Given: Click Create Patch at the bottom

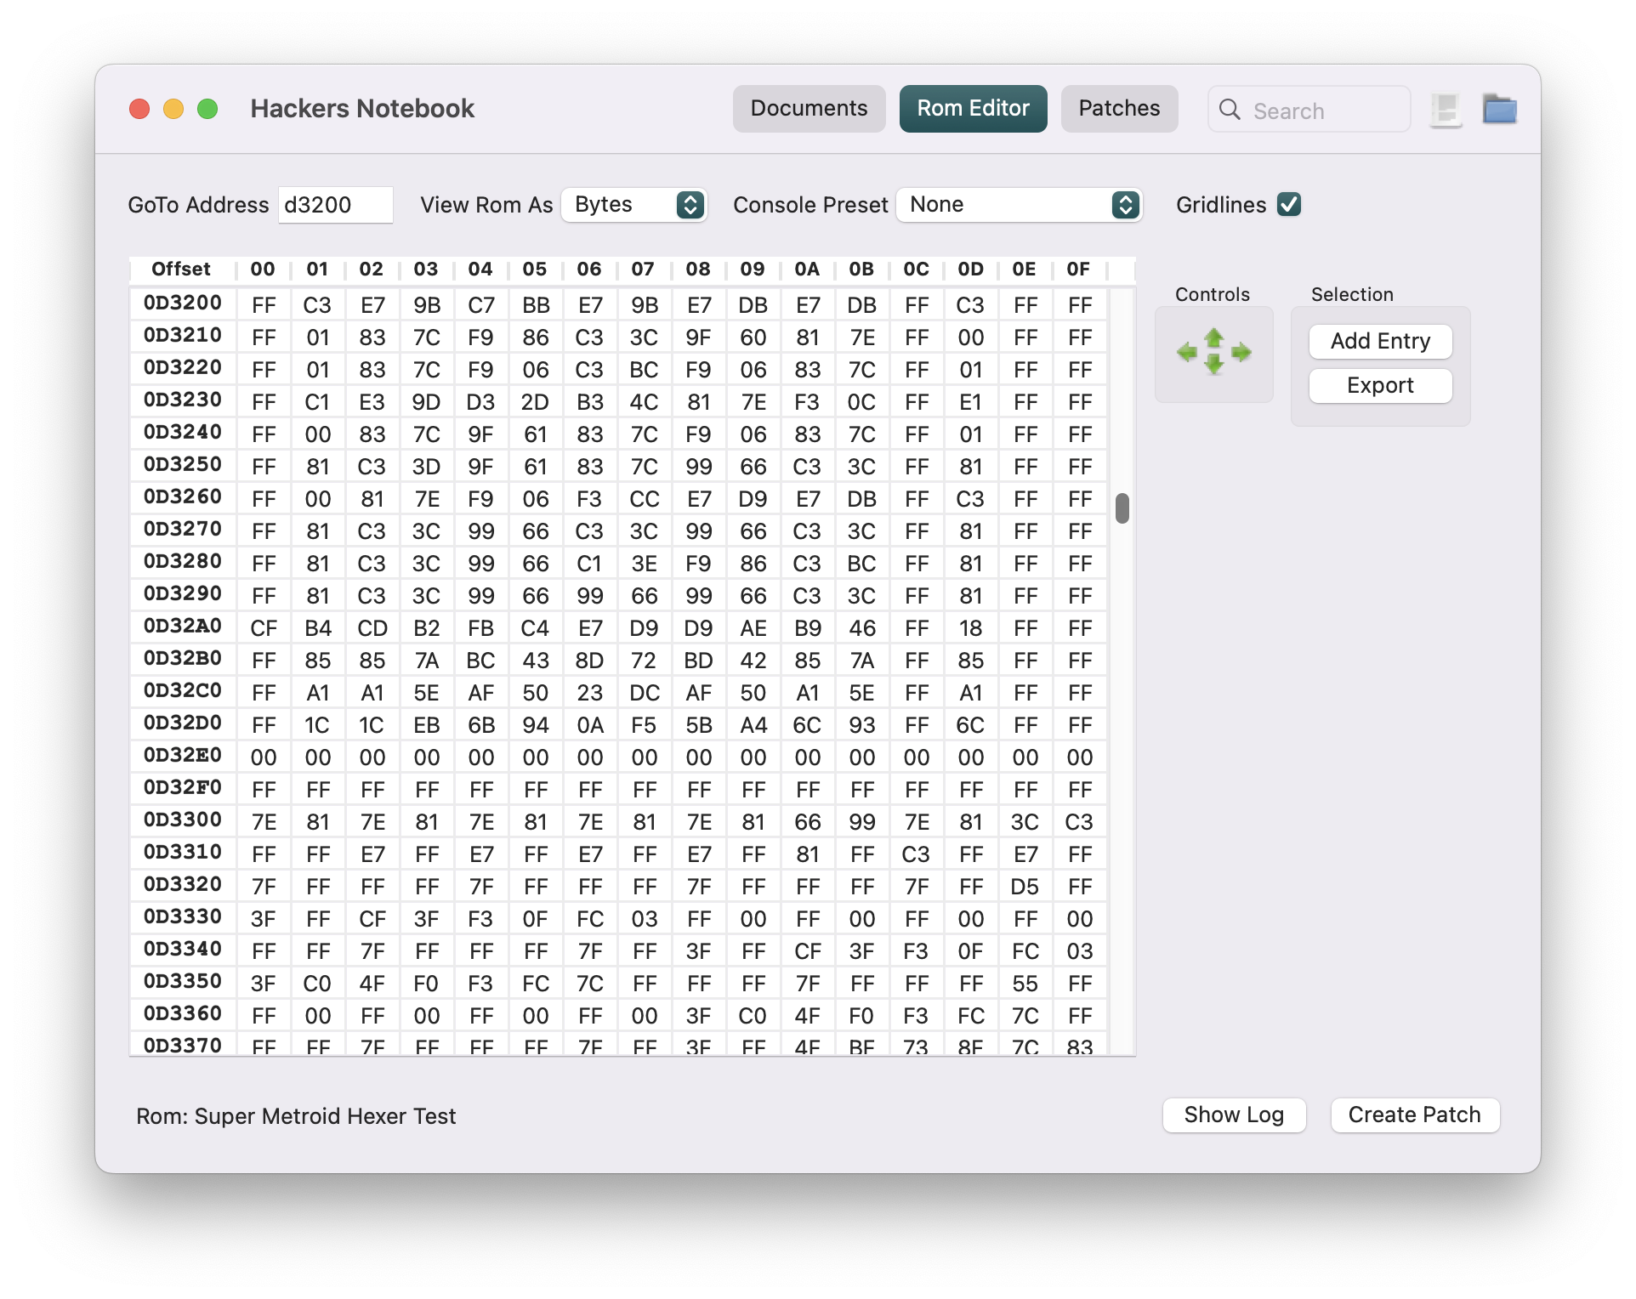Looking at the screenshot, I should coord(1414,1115).
